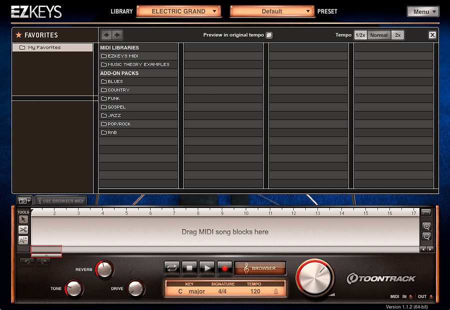Viewport: 450px width, 310px height.
Task: Click bar 13 on the timeline ruler
Action: coord(318,213)
